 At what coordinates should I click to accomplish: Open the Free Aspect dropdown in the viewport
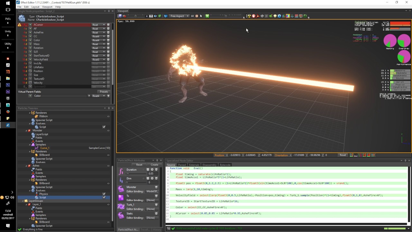tap(179, 16)
